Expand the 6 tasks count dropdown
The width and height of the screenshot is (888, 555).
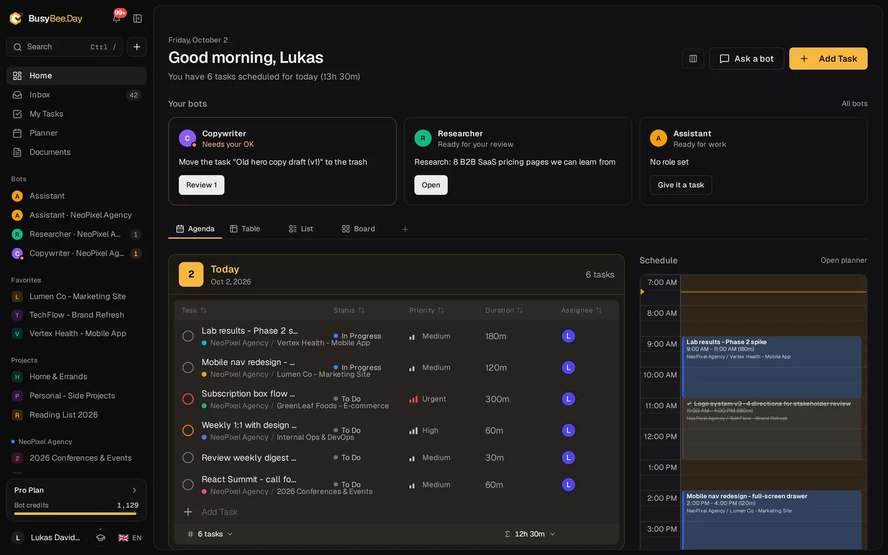point(210,534)
